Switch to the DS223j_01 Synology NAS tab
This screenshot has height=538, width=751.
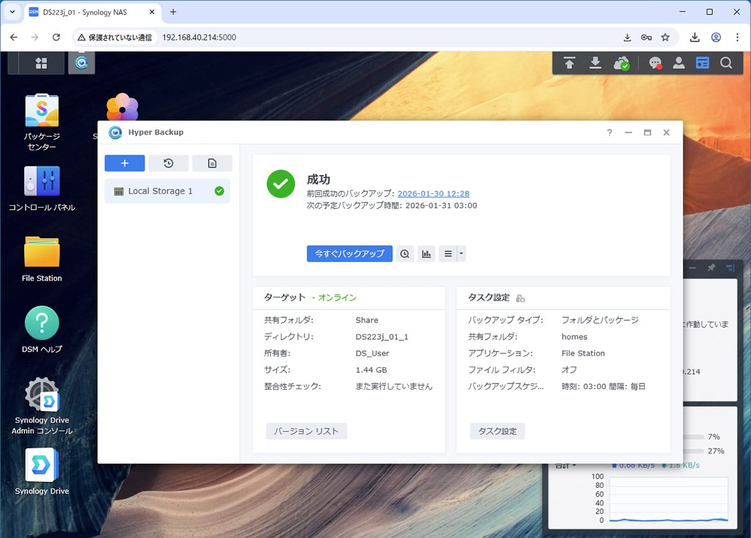tap(94, 12)
